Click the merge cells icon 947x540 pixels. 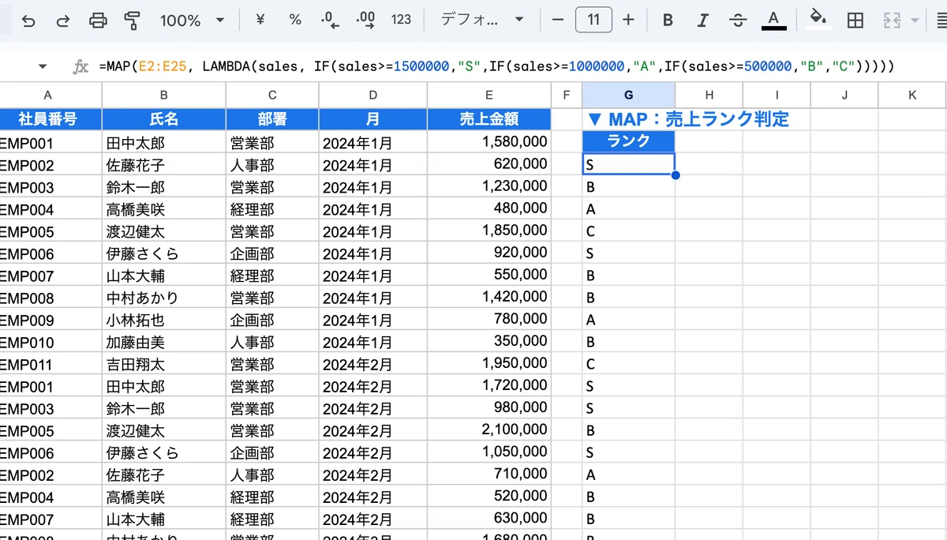[x=892, y=21]
